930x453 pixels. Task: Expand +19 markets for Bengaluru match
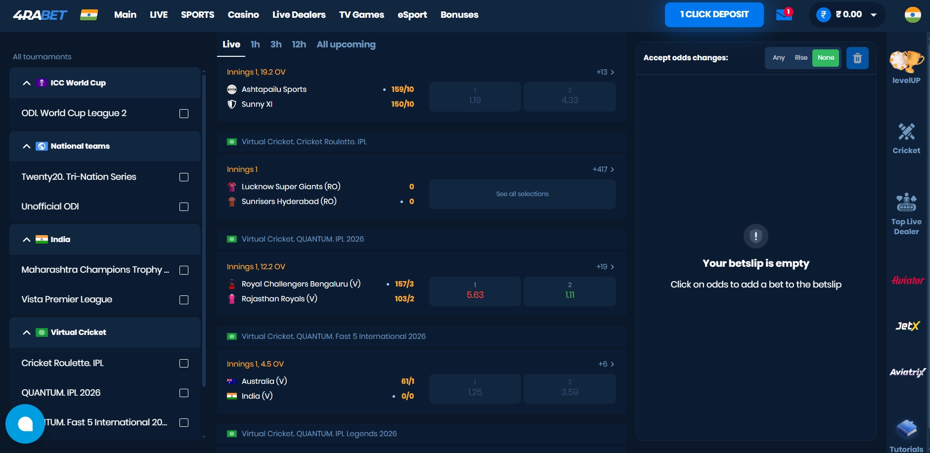click(605, 267)
